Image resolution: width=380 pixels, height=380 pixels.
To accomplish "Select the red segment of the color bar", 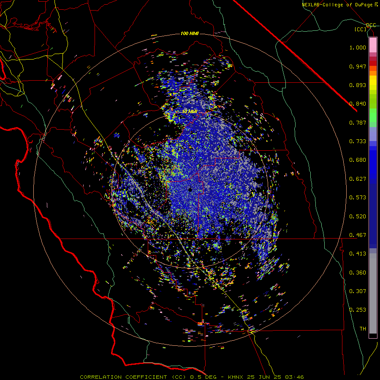I will click(x=373, y=63).
